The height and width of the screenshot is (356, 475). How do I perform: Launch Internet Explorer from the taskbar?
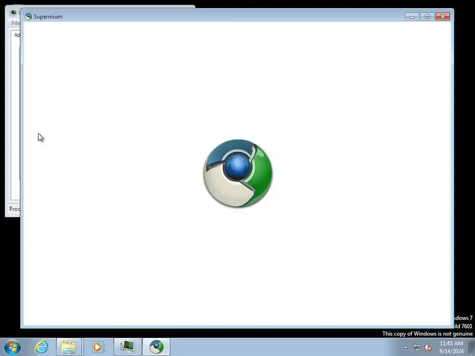point(41,347)
